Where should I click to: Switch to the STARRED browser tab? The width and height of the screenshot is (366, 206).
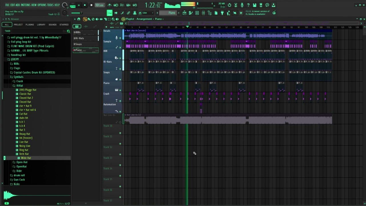(64, 25)
